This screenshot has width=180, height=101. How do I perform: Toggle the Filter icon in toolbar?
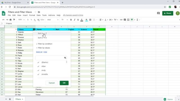click(132, 20)
